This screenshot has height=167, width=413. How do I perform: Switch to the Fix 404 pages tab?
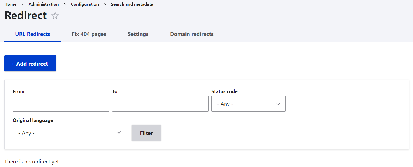point(89,34)
